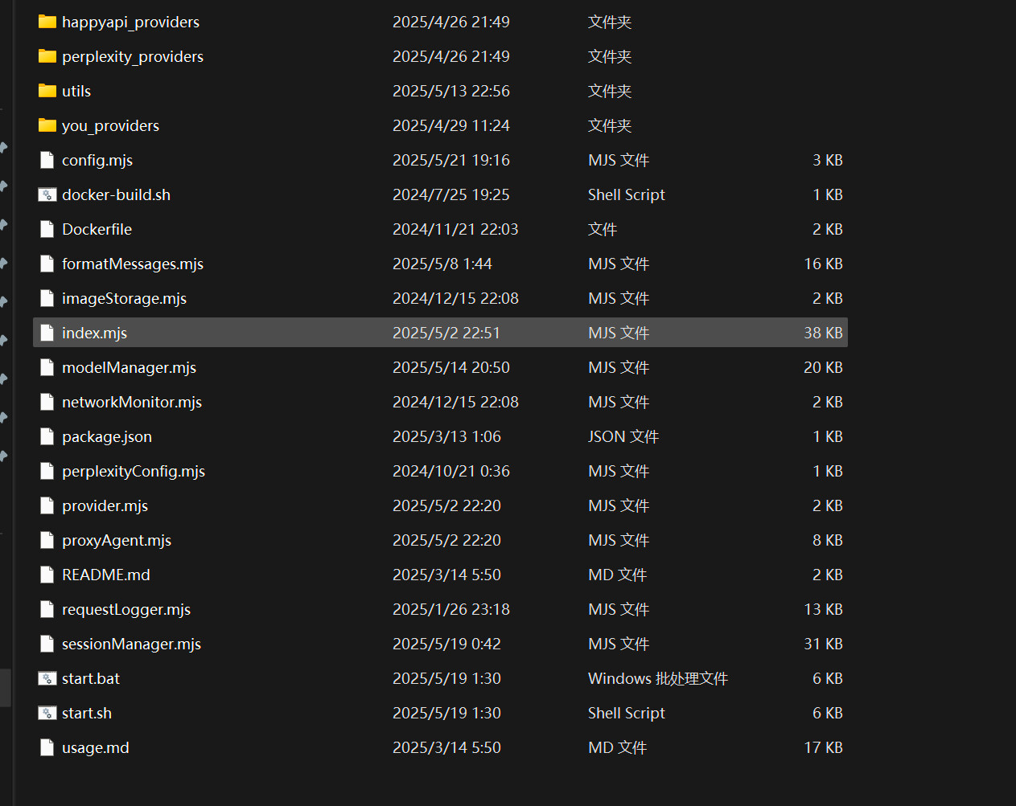Select the index.mjs file name
This screenshot has height=806, width=1016.
94,333
